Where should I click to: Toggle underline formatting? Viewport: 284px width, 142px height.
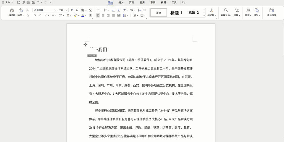coord(46,15)
